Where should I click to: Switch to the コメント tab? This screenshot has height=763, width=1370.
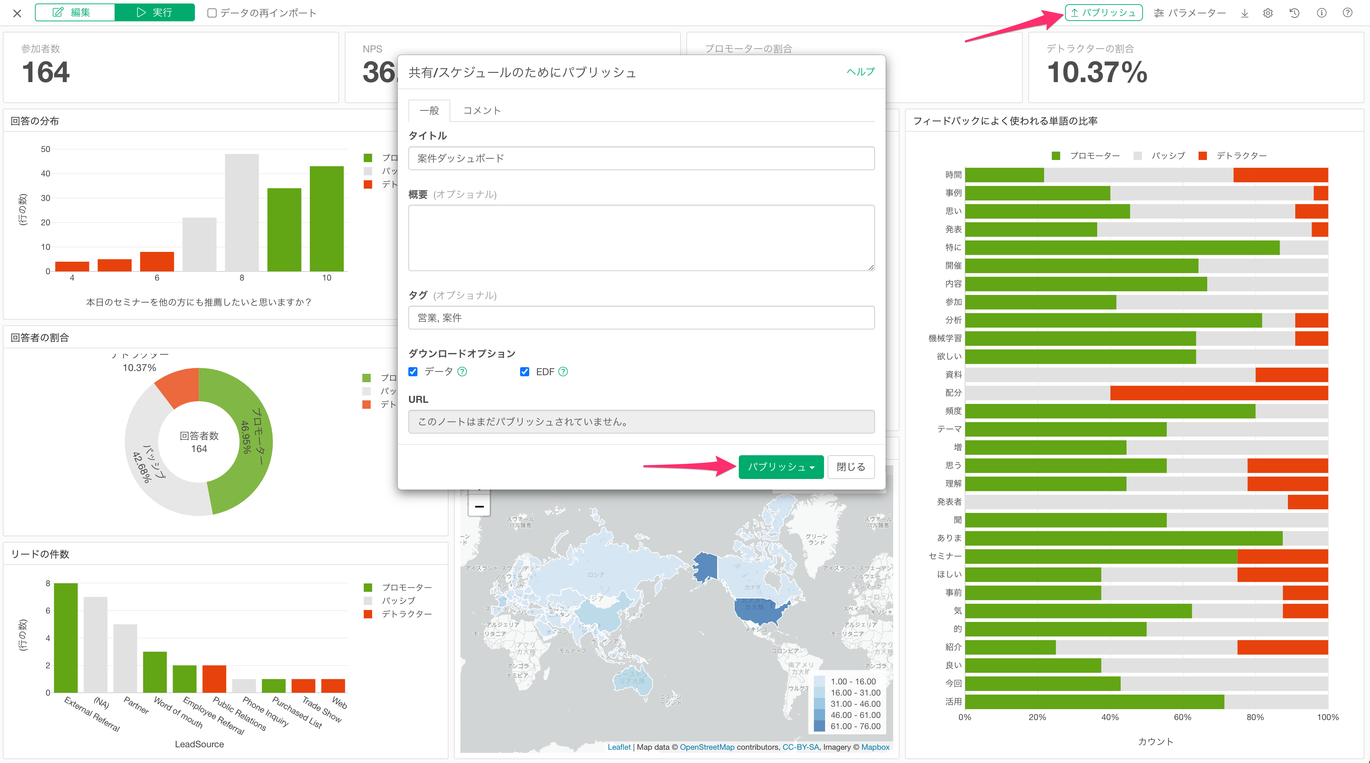tap(482, 111)
